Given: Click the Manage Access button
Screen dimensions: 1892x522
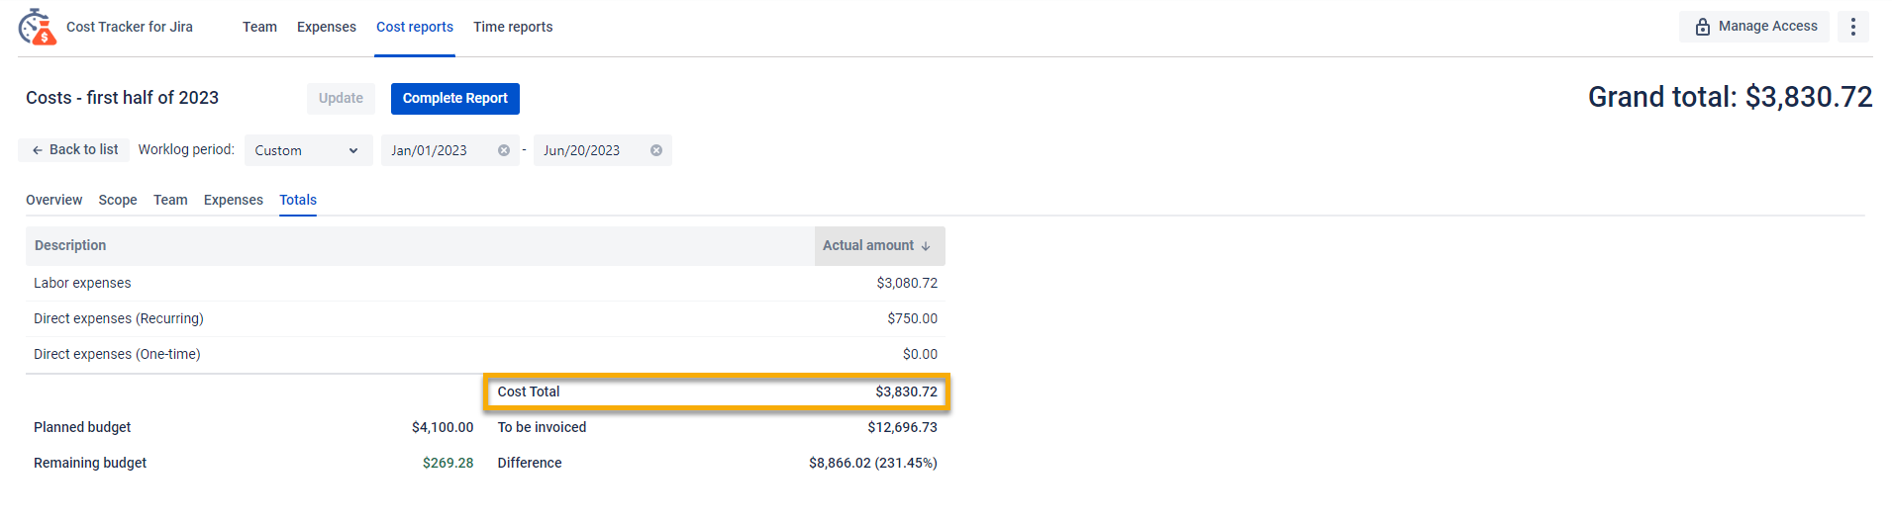Looking at the screenshot, I should point(1754,27).
